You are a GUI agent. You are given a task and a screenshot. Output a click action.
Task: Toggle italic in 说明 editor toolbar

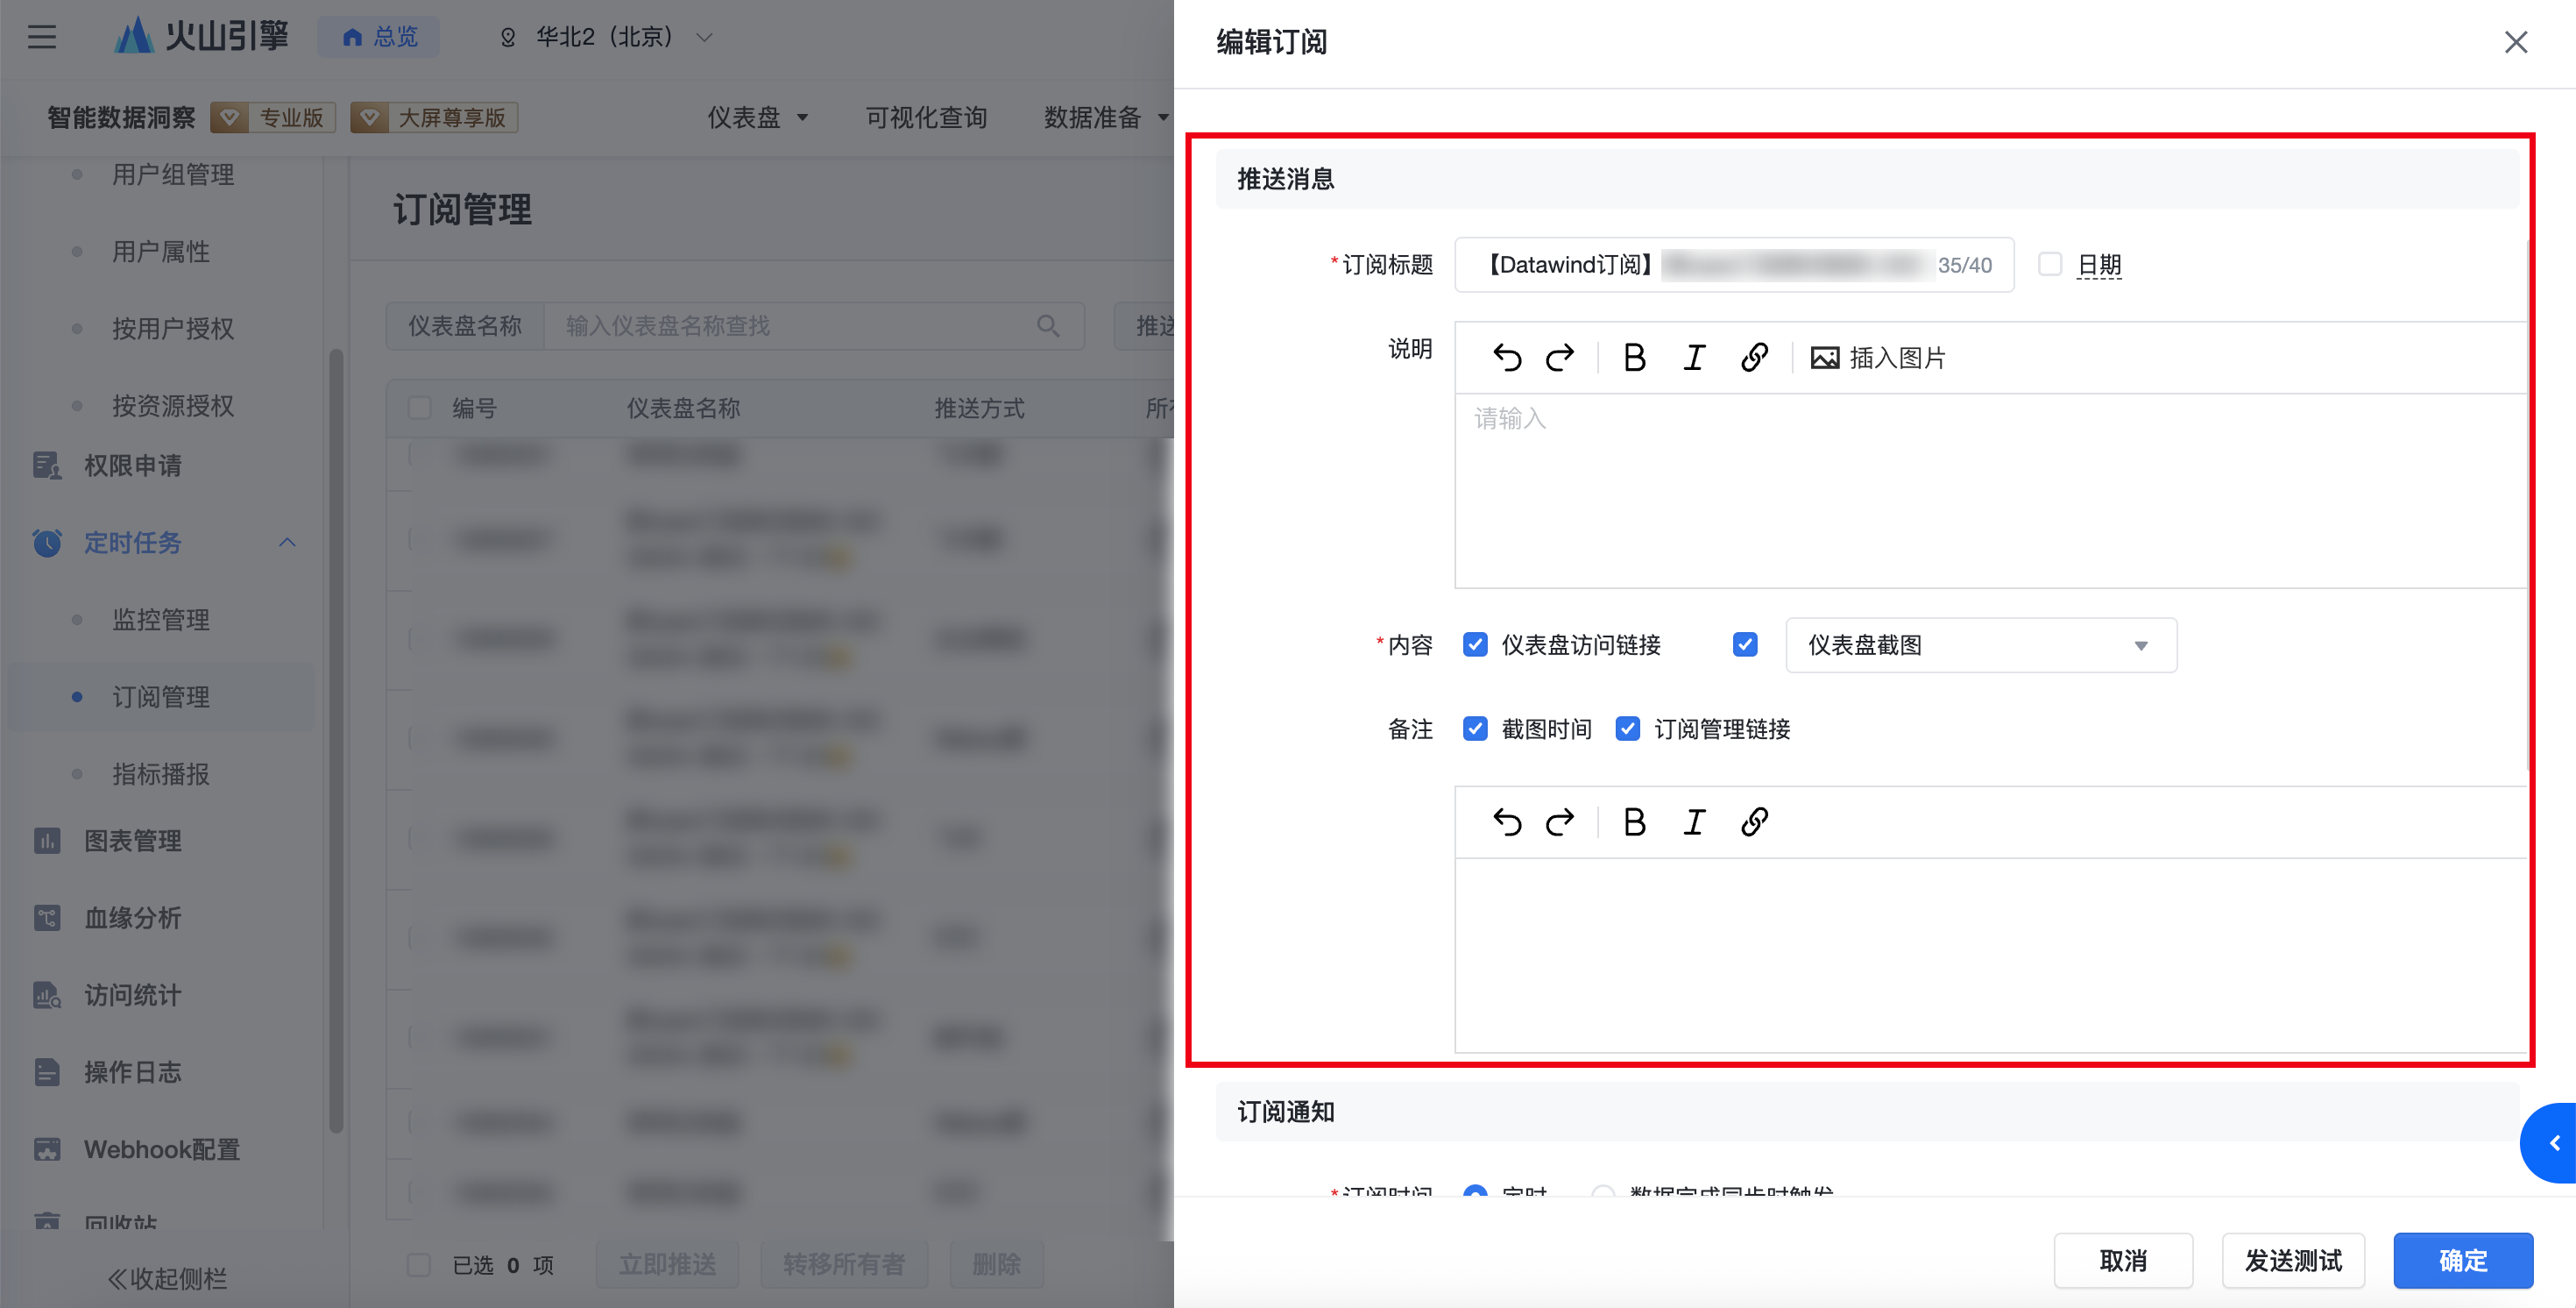(1694, 358)
